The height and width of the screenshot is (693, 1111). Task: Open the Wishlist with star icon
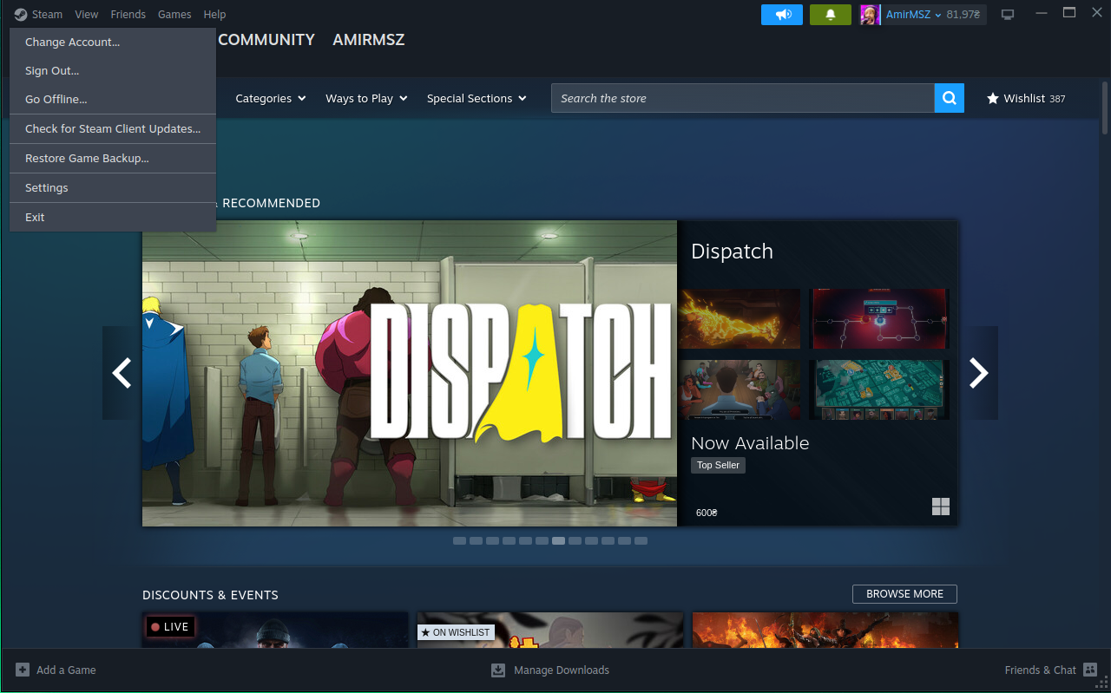(x=1025, y=99)
